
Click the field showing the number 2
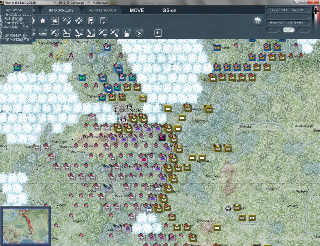click(272, 30)
